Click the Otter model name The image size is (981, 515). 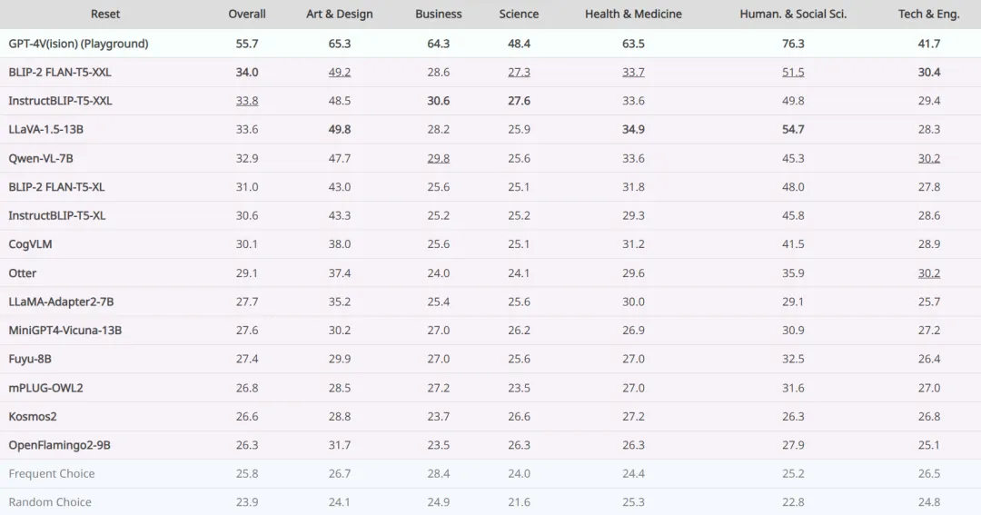pos(23,272)
